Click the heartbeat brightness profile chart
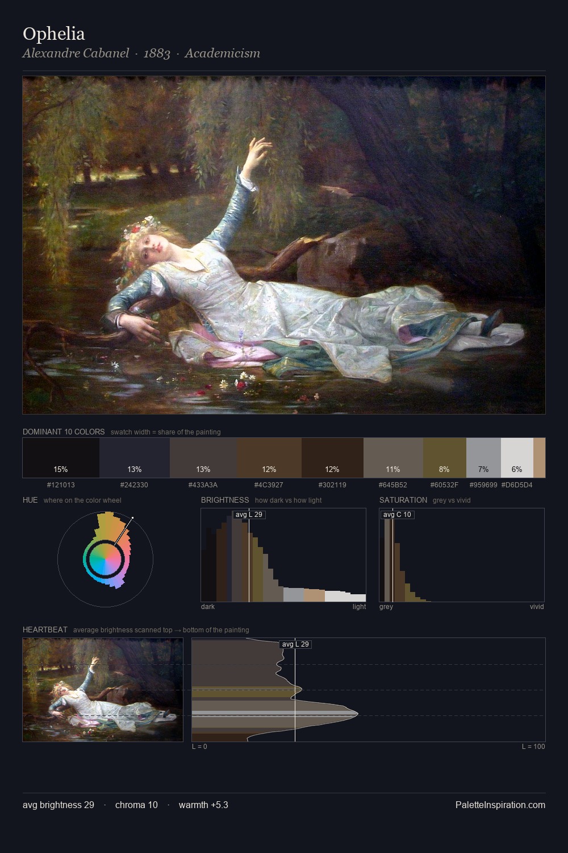568x853 pixels. [x=369, y=690]
